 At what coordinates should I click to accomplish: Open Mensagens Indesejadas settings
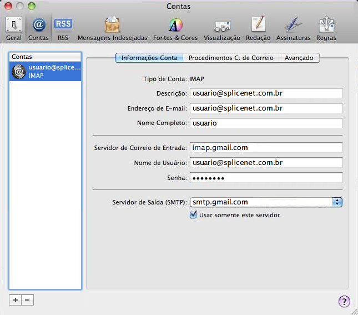click(x=113, y=28)
